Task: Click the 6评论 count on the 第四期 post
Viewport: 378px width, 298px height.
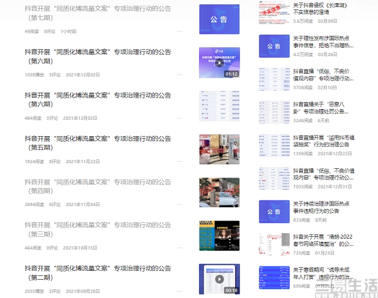Action: (55, 205)
